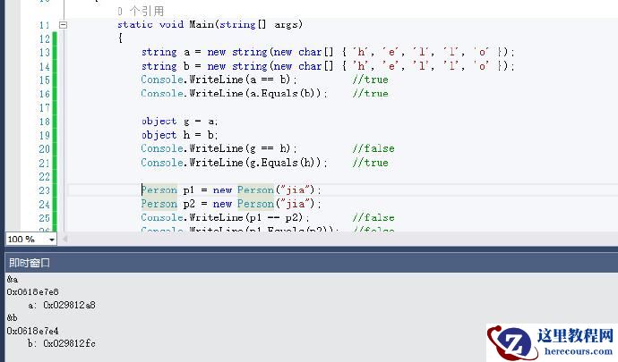Select the 即时窗口 panel title
This screenshot has width=618, height=362.
(x=30, y=263)
